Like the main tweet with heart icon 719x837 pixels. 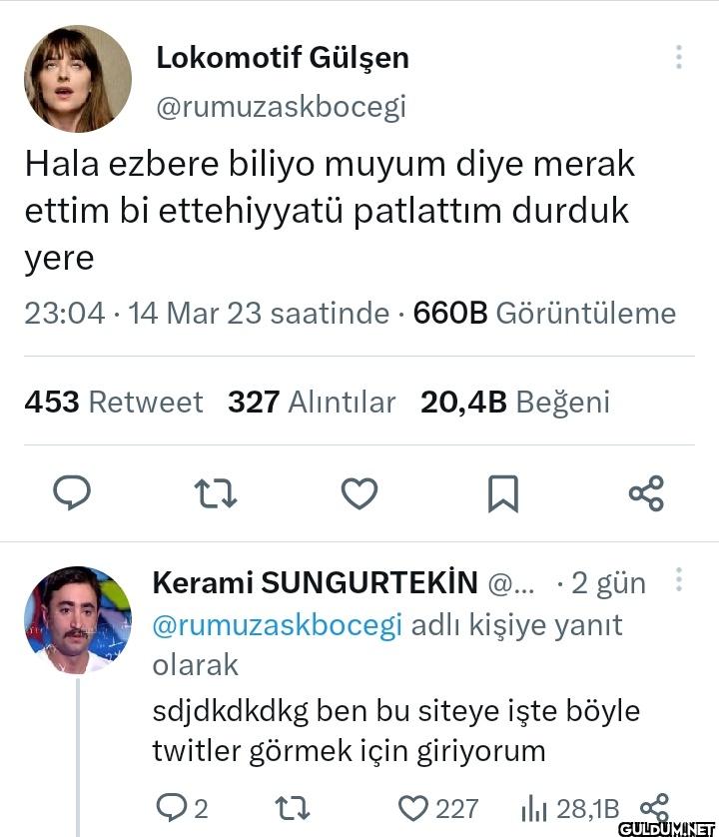point(359,492)
